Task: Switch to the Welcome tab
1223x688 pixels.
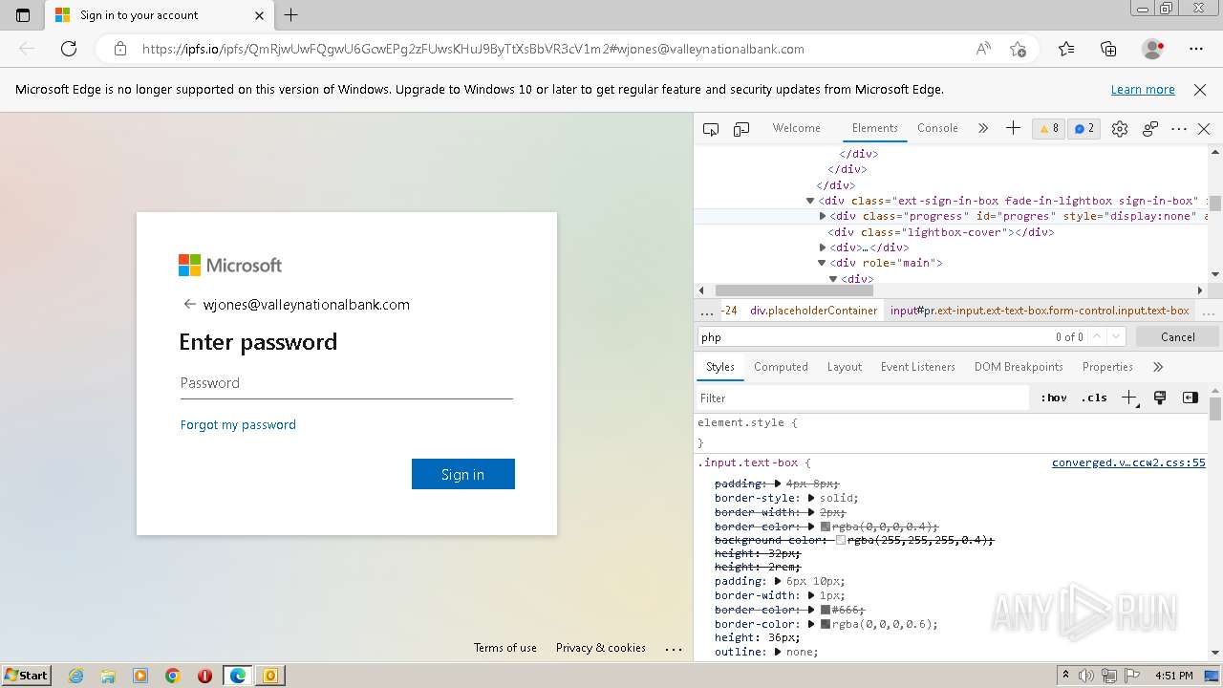Action: pos(796,128)
